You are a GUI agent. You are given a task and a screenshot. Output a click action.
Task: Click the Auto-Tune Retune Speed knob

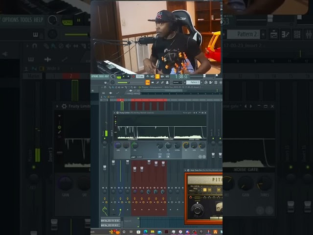[x=198, y=211]
